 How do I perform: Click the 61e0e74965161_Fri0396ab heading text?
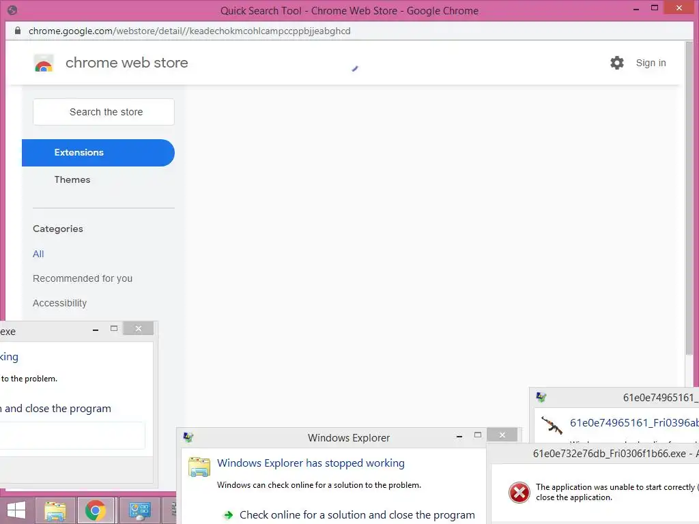(x=634, y=423)
